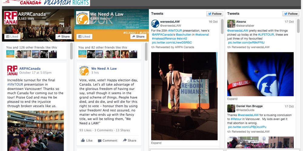Click the thumbs-up Like icon on the post
This screenshot has width=303, height=151.
tap(83, 140)
